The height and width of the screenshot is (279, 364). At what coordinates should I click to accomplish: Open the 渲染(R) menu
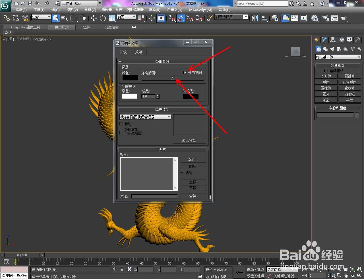coord(155,10)
